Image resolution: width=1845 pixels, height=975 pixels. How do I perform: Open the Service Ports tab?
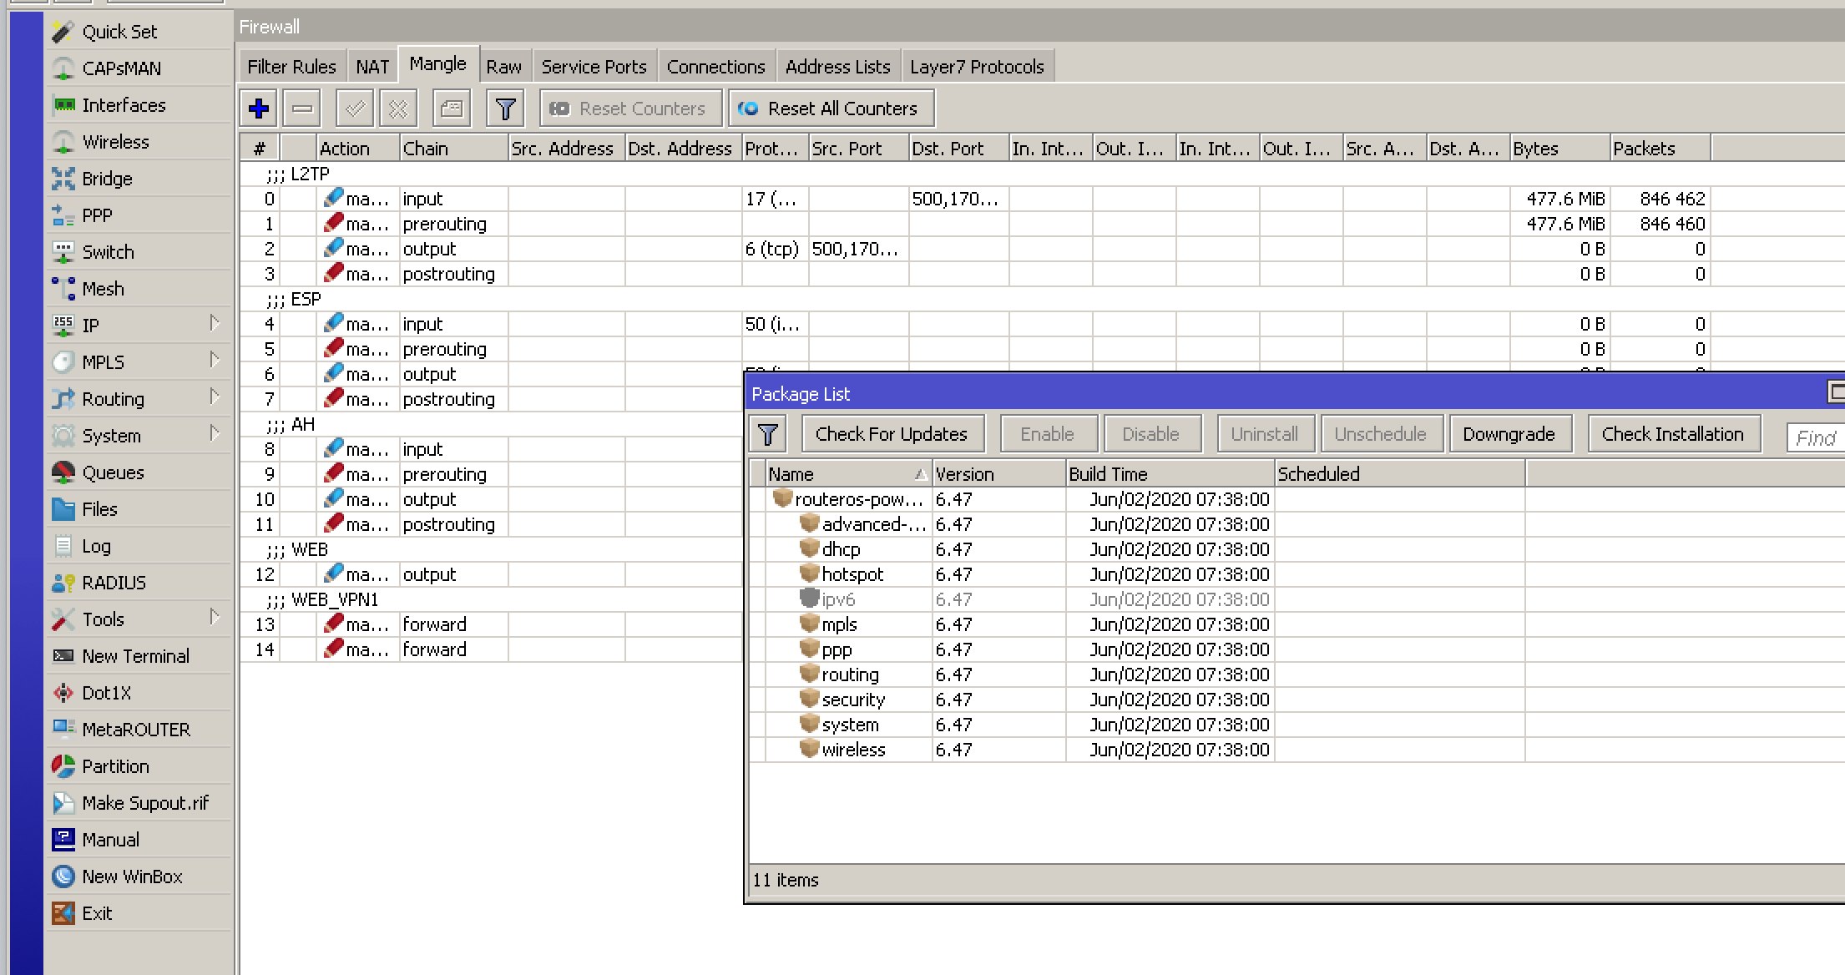[x=594, y=67]
